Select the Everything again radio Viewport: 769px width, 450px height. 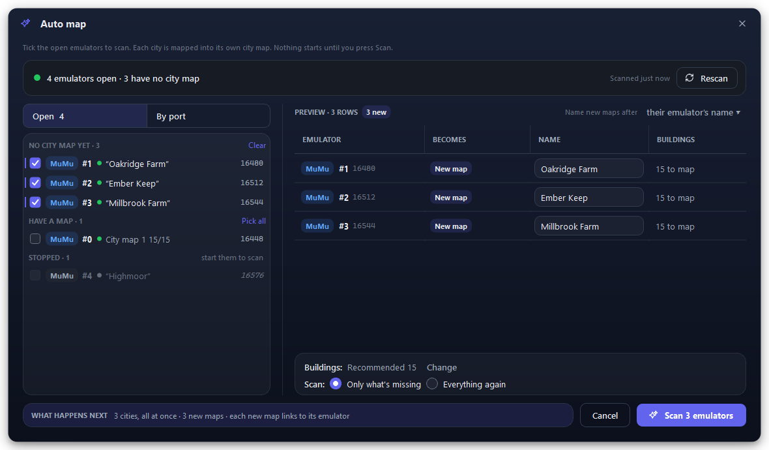point(432,383)
